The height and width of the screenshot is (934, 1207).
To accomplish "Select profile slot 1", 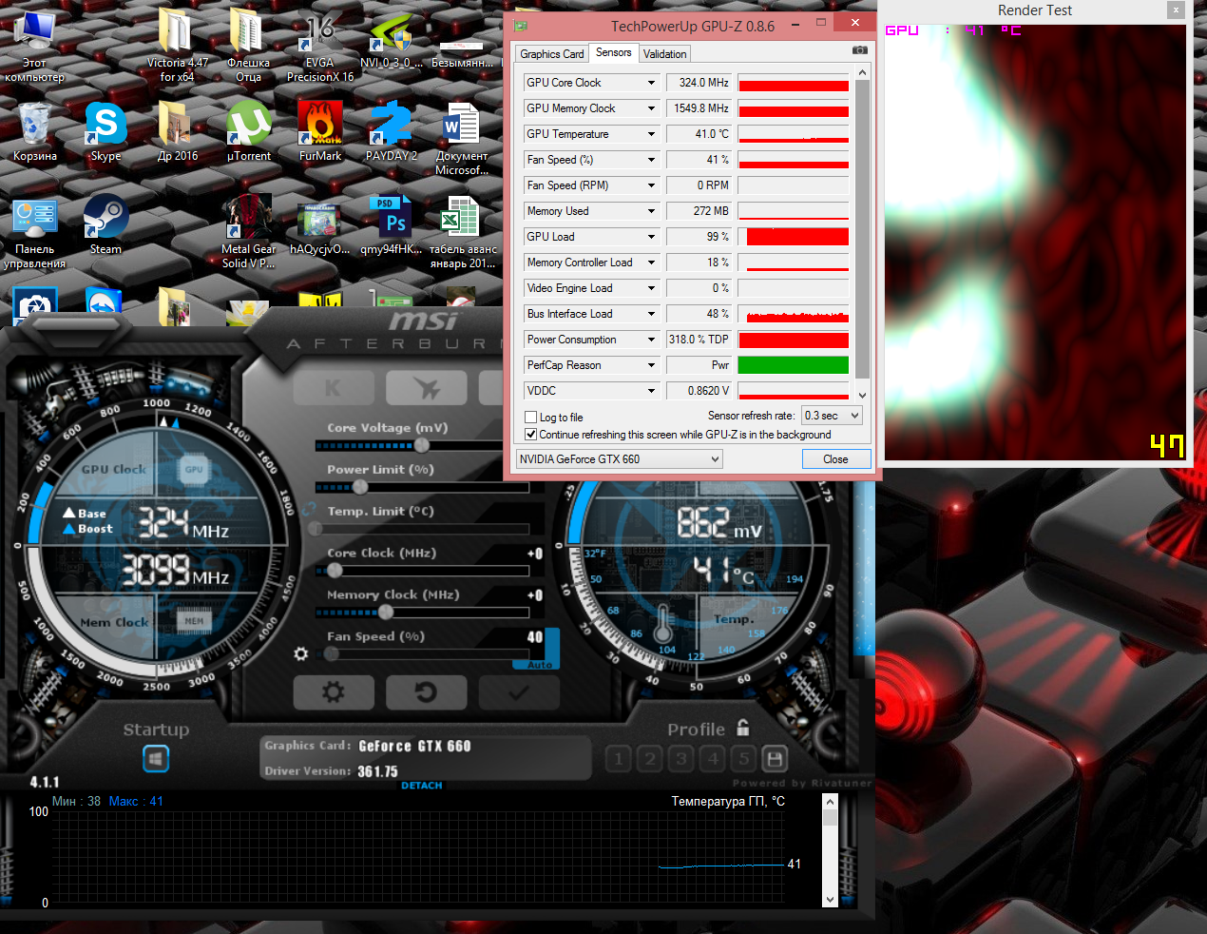I will [x=619, y=759].
